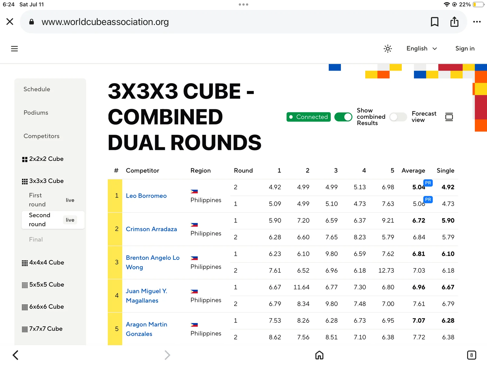Select 2x2x2 Cube event

point(43,159)
